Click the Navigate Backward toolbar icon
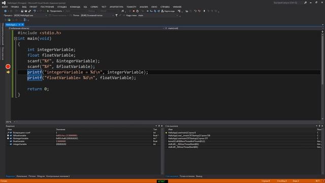Screen dimensions: 325x183 tap(6, 11)
